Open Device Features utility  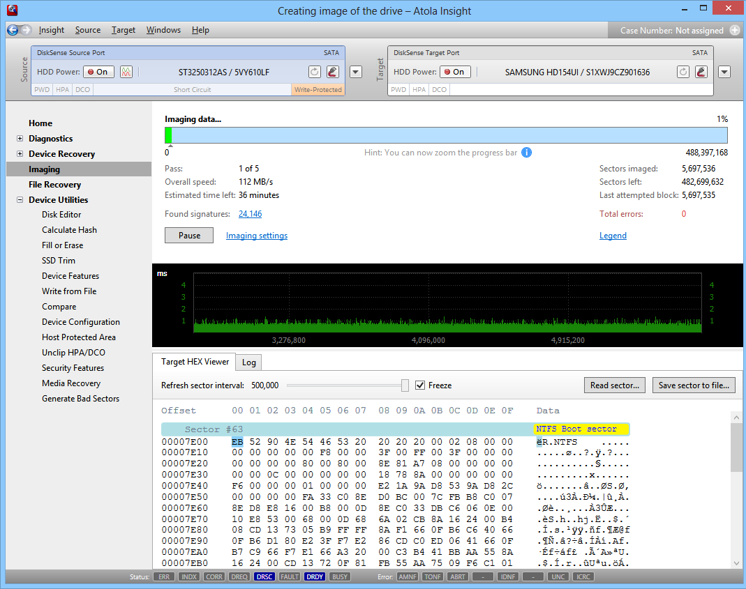(x=70, y=276)
